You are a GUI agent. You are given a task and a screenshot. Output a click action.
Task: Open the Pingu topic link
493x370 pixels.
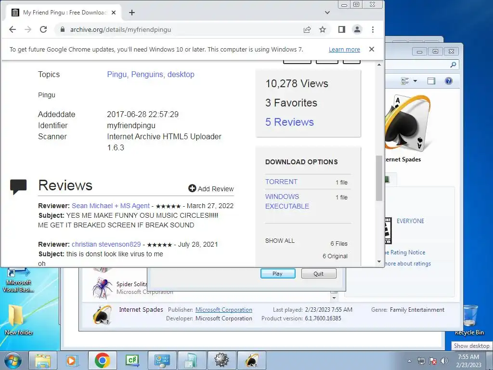(117, 74)
